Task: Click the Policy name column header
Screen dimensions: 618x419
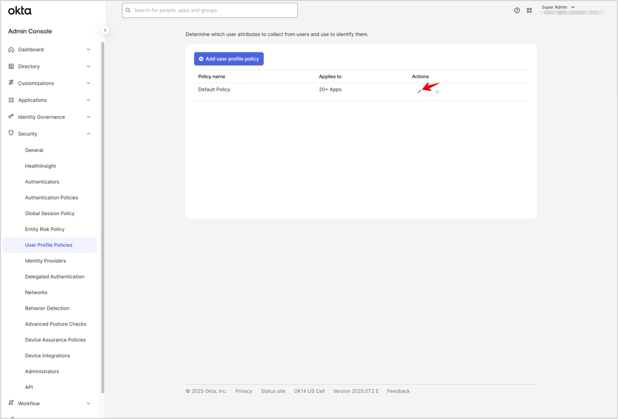Action: click(211, 77)
